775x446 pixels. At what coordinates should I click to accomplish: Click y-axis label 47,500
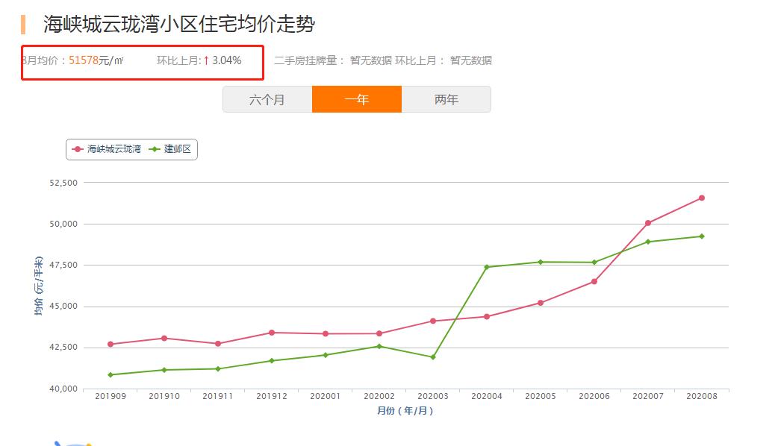coord(63,266)
